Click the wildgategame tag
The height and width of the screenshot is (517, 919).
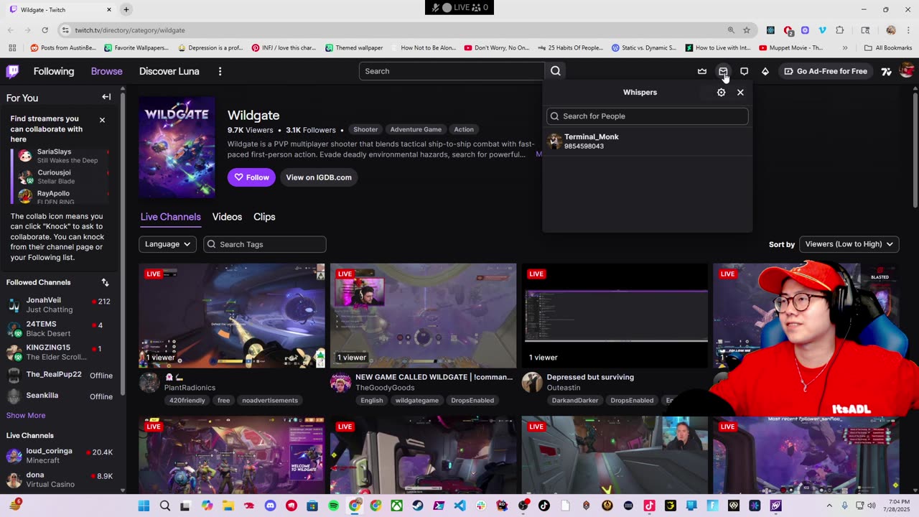[x=416, y=400]
